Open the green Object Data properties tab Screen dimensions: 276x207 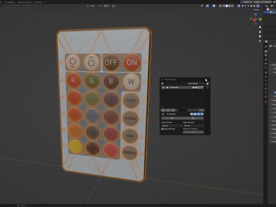(x=266, y=93)
